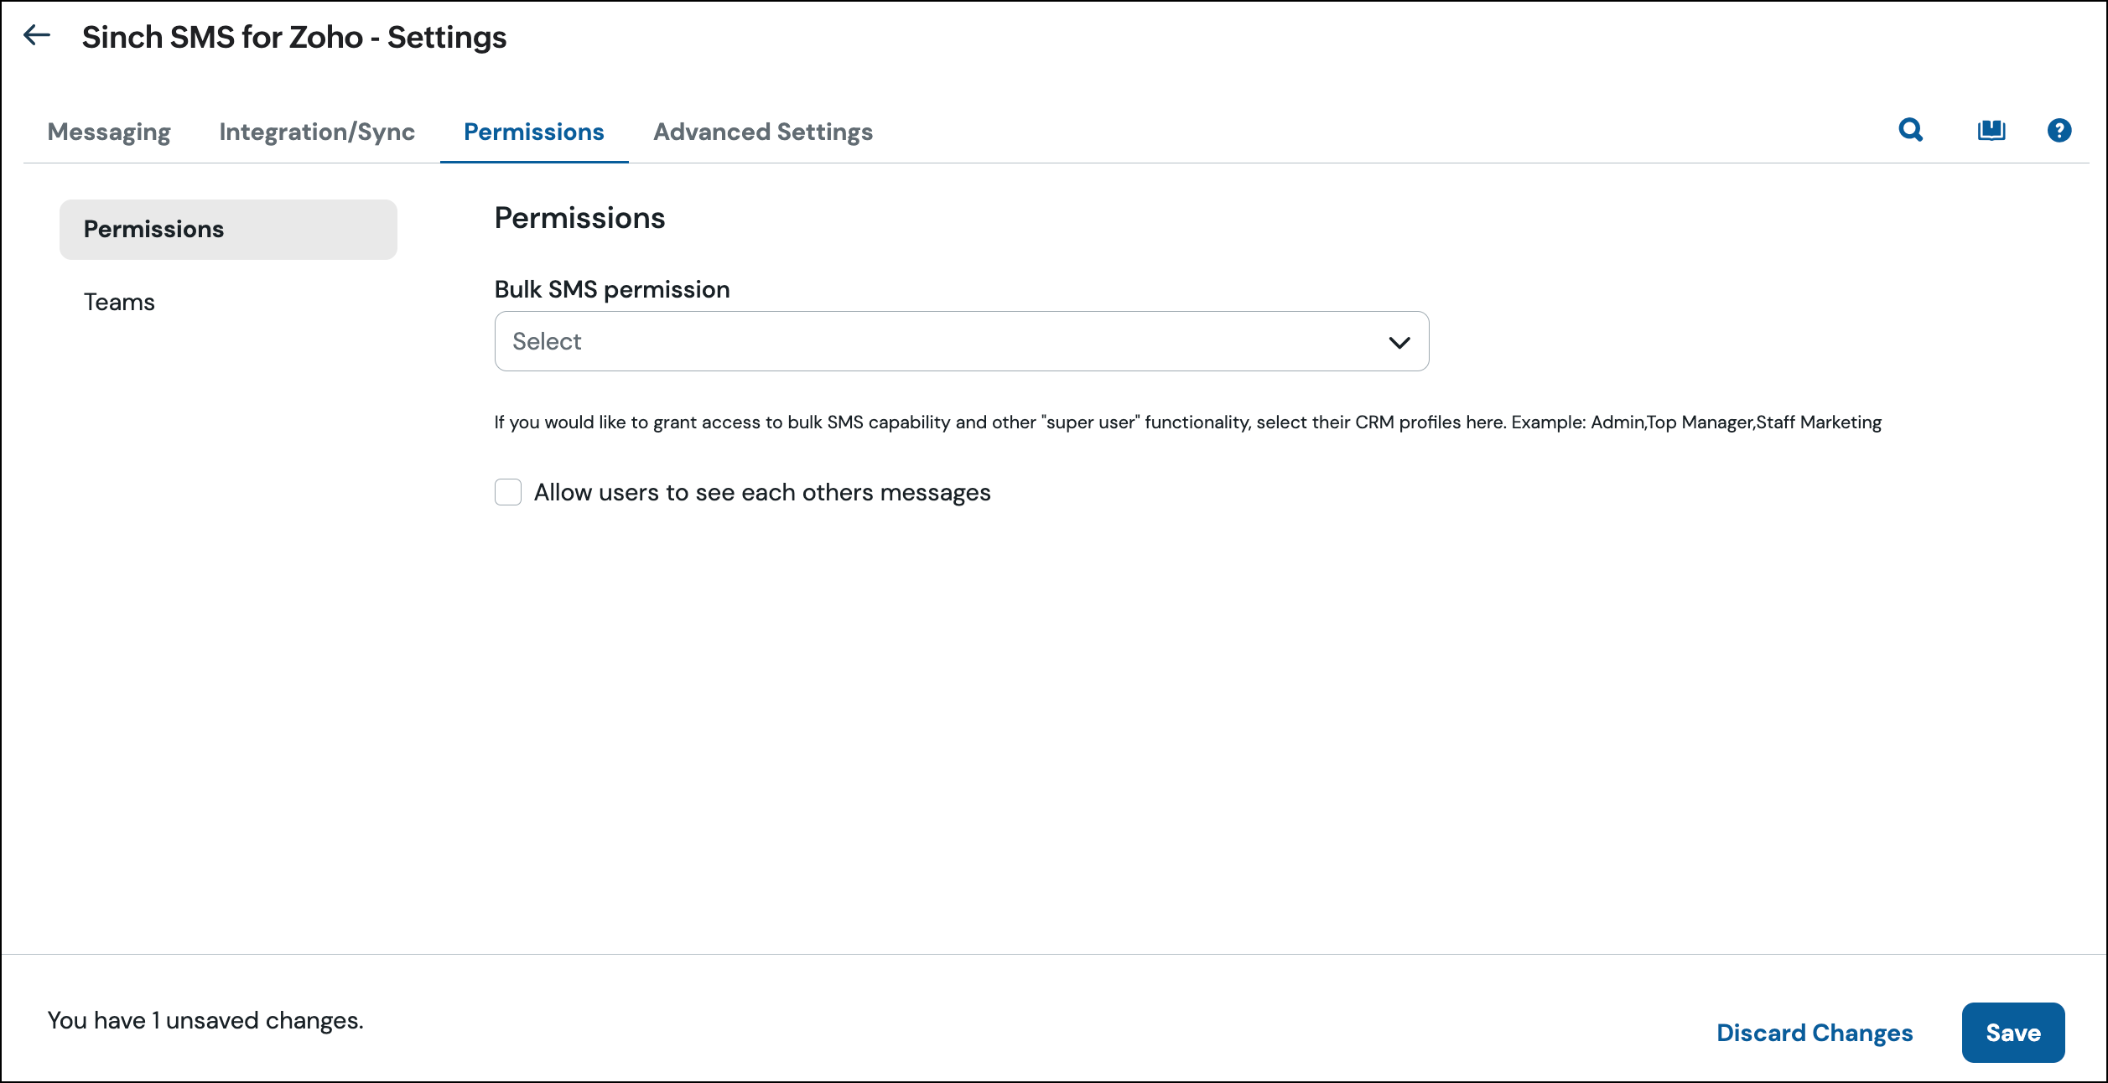Click the super user help text

click(1188, 422)
